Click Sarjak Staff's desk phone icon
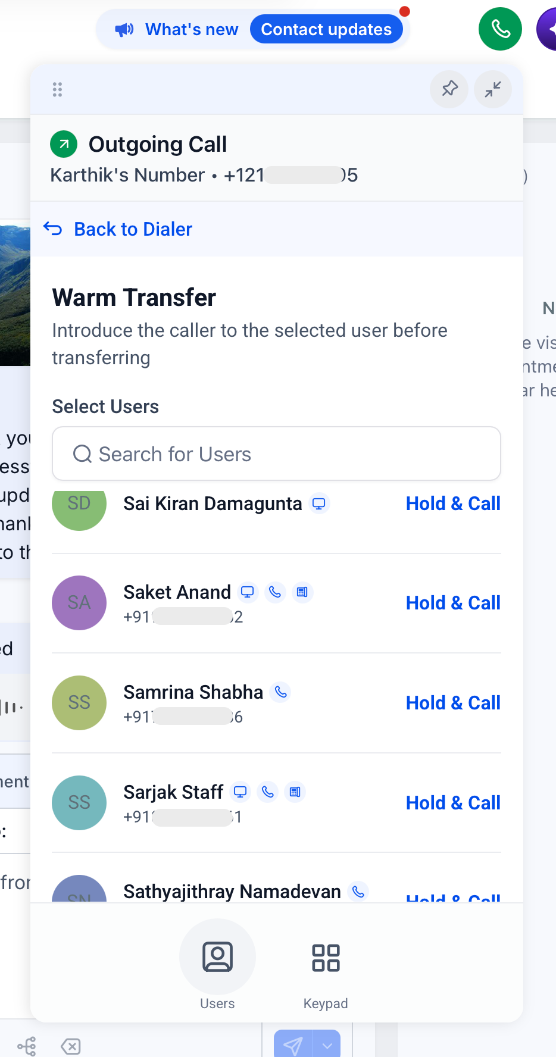 point(295,792)
